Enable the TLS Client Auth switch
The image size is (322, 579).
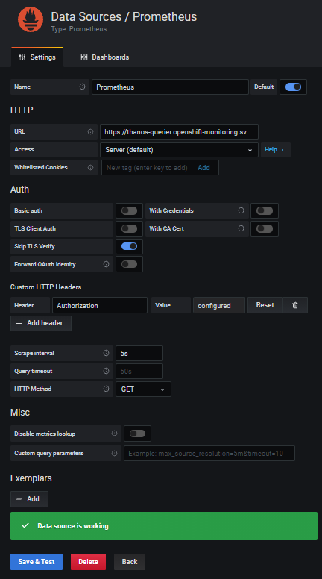pos(129,228)
